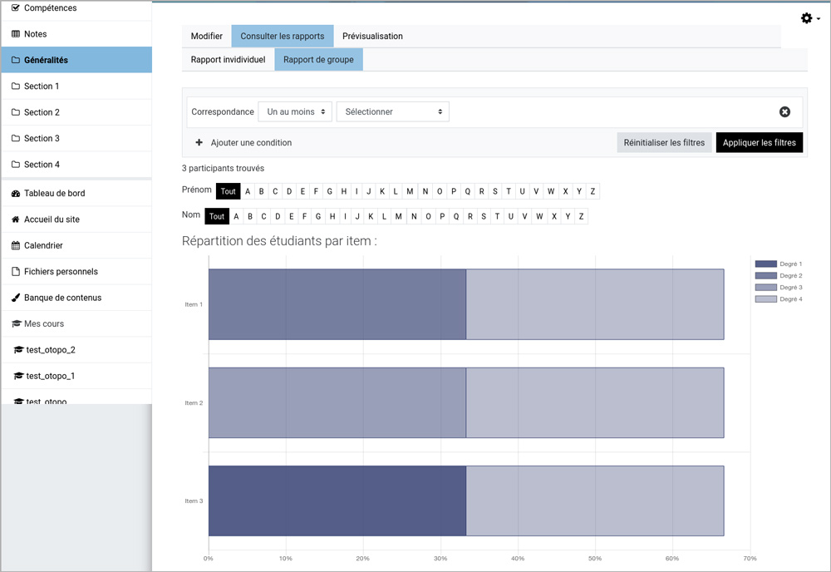Select the Prénom 'Tout' filter
Image resolution: width=831 pixels, height=572 pixels.
tap(228, 191)
